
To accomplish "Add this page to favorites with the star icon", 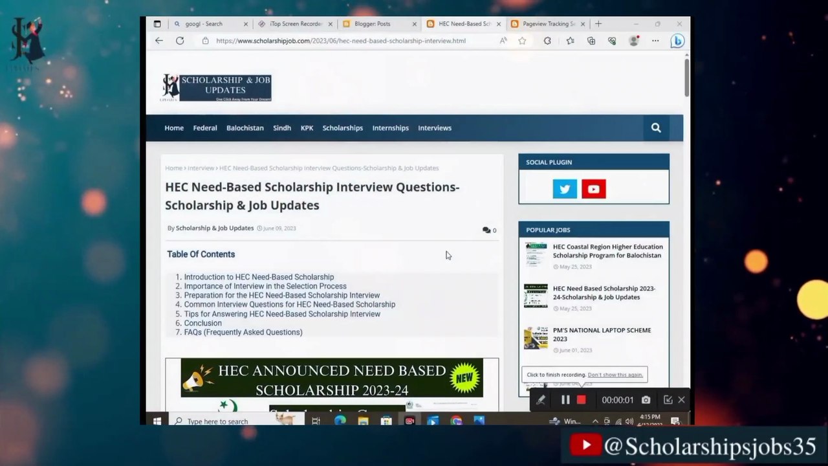I will 522,41.
